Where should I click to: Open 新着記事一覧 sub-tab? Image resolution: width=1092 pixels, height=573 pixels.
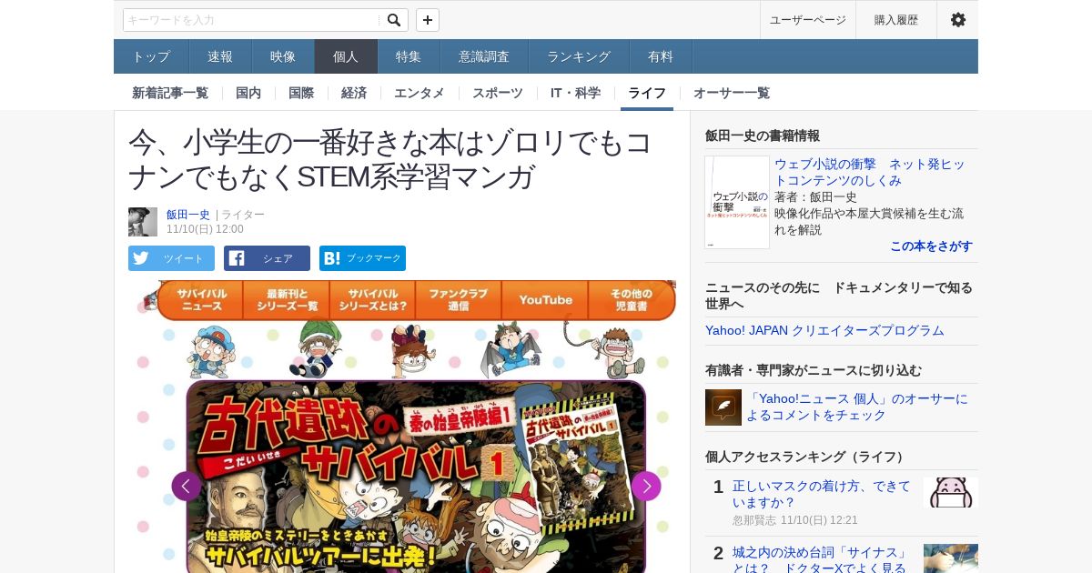tap(170, 93)
